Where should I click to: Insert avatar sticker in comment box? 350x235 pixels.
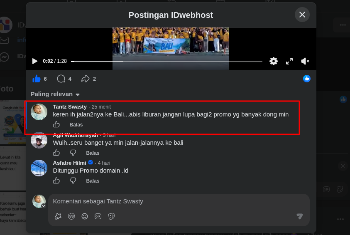tap(58, 216)
